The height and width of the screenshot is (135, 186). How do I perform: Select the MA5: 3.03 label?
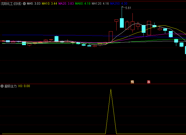click(34, 4)
